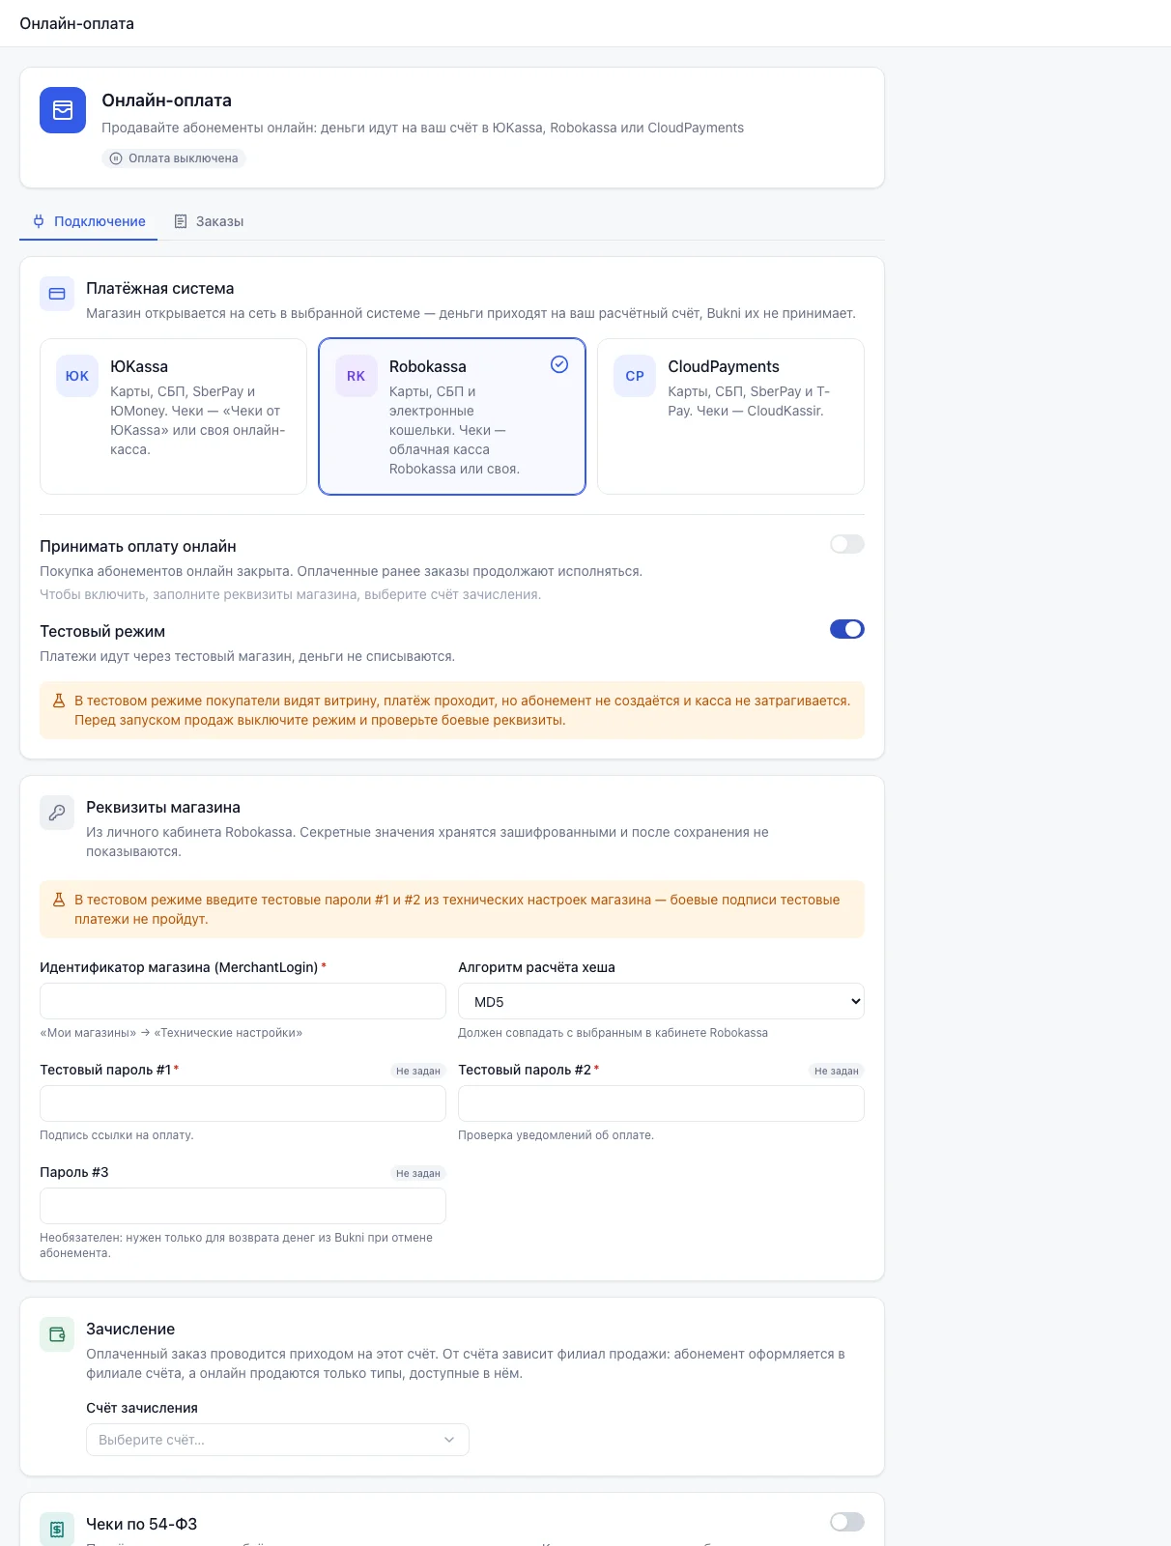The height and width of the screenshot is (1546, 1171).
Task: Focus the Идентификатор магазина (MerchantLogin) field
Action: 243,1001
